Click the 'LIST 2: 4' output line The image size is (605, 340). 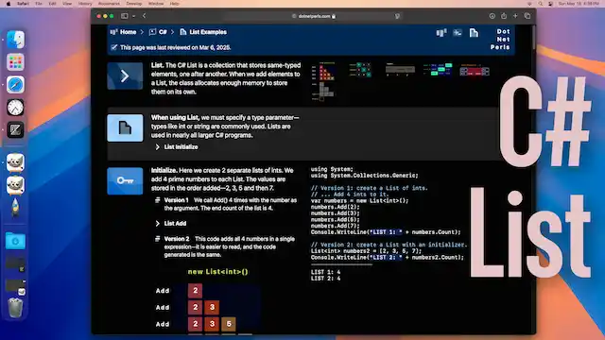[x=325, y=278]
